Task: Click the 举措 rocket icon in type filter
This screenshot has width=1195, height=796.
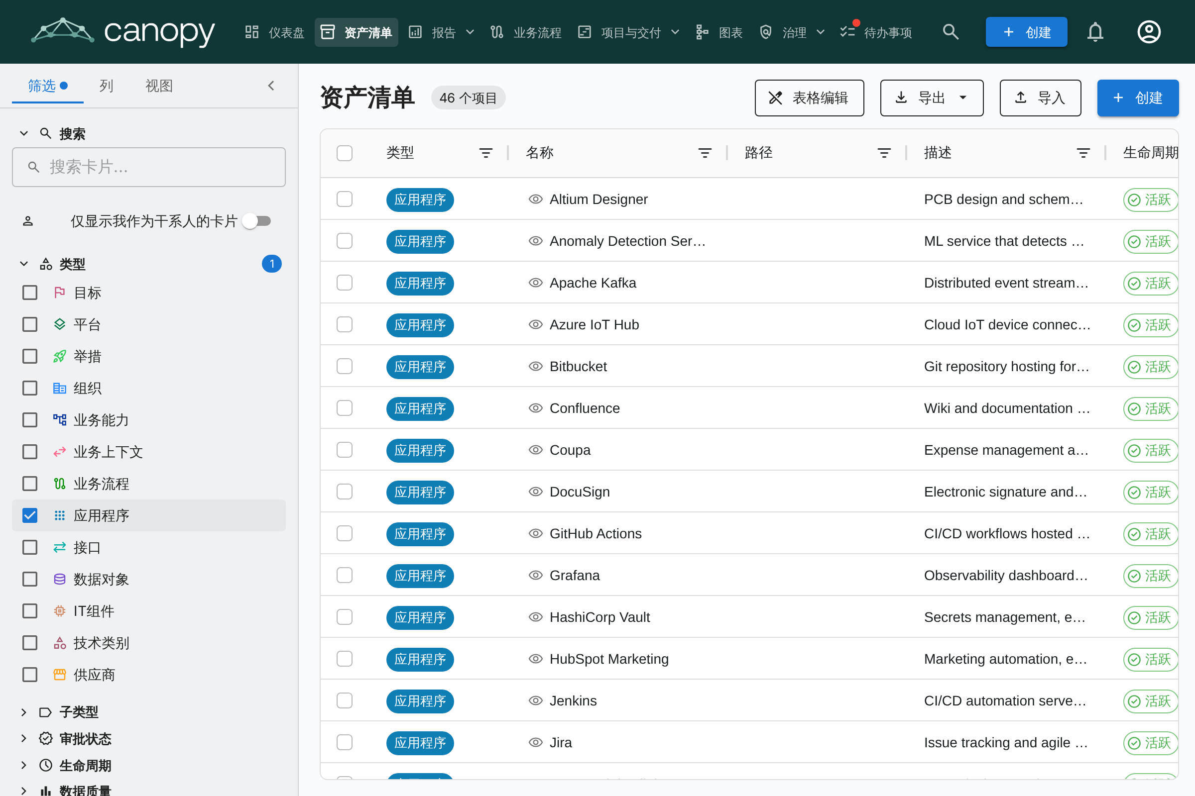Action: tap(59, 356)
